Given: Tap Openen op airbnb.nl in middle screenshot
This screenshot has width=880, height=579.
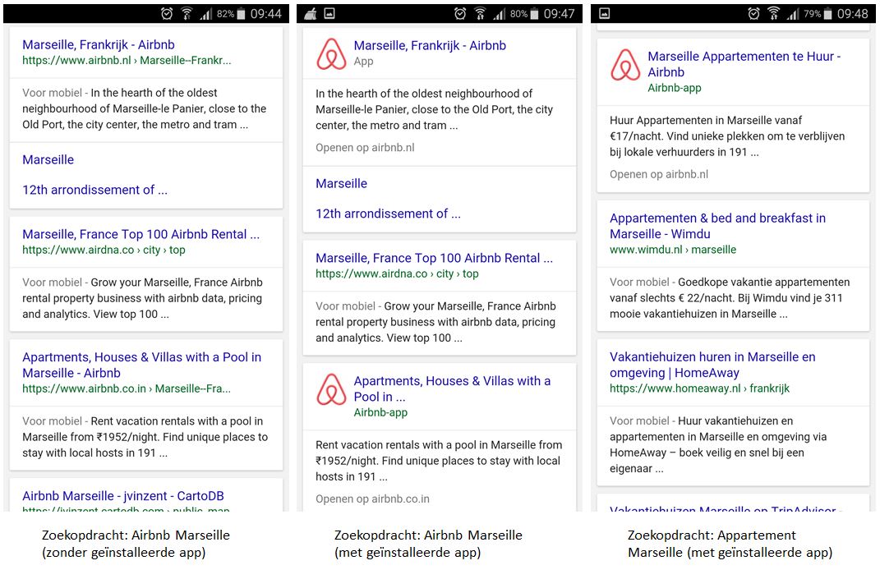Looking at the screenshot, I should point(365,148).
